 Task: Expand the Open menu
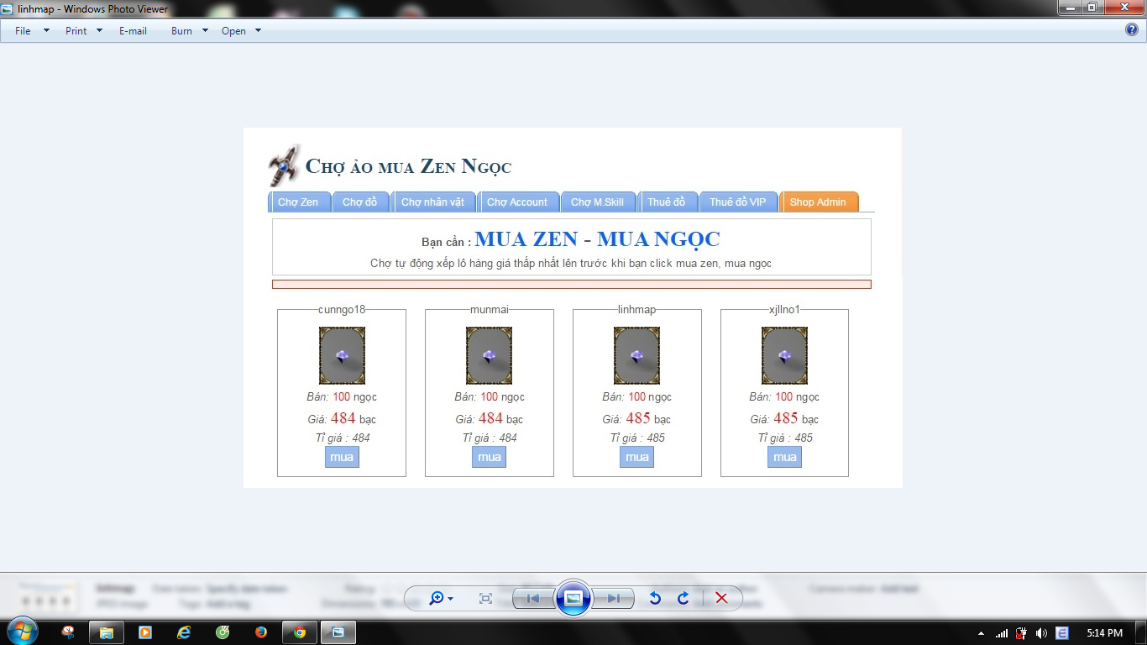pos(241,31)
